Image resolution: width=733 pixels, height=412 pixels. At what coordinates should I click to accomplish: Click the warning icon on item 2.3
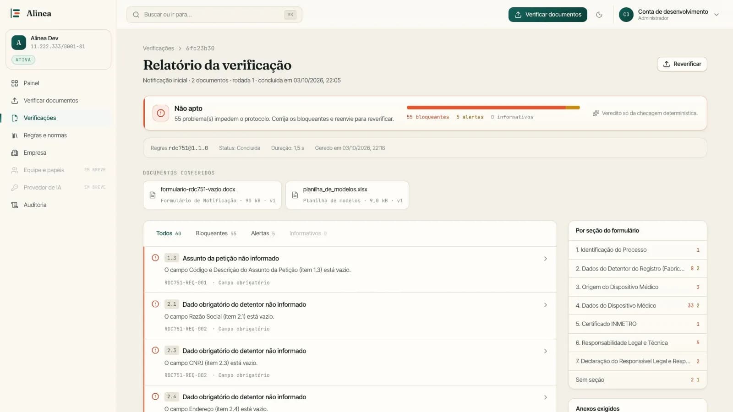(x=155, y=350)
